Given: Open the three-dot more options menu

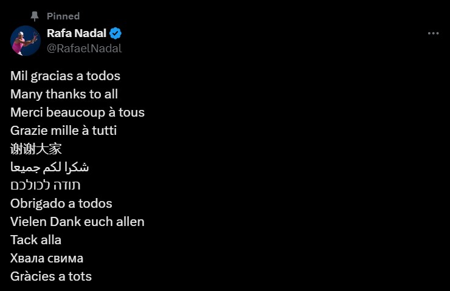Looking at the screenshot, I should click(433, 34).
